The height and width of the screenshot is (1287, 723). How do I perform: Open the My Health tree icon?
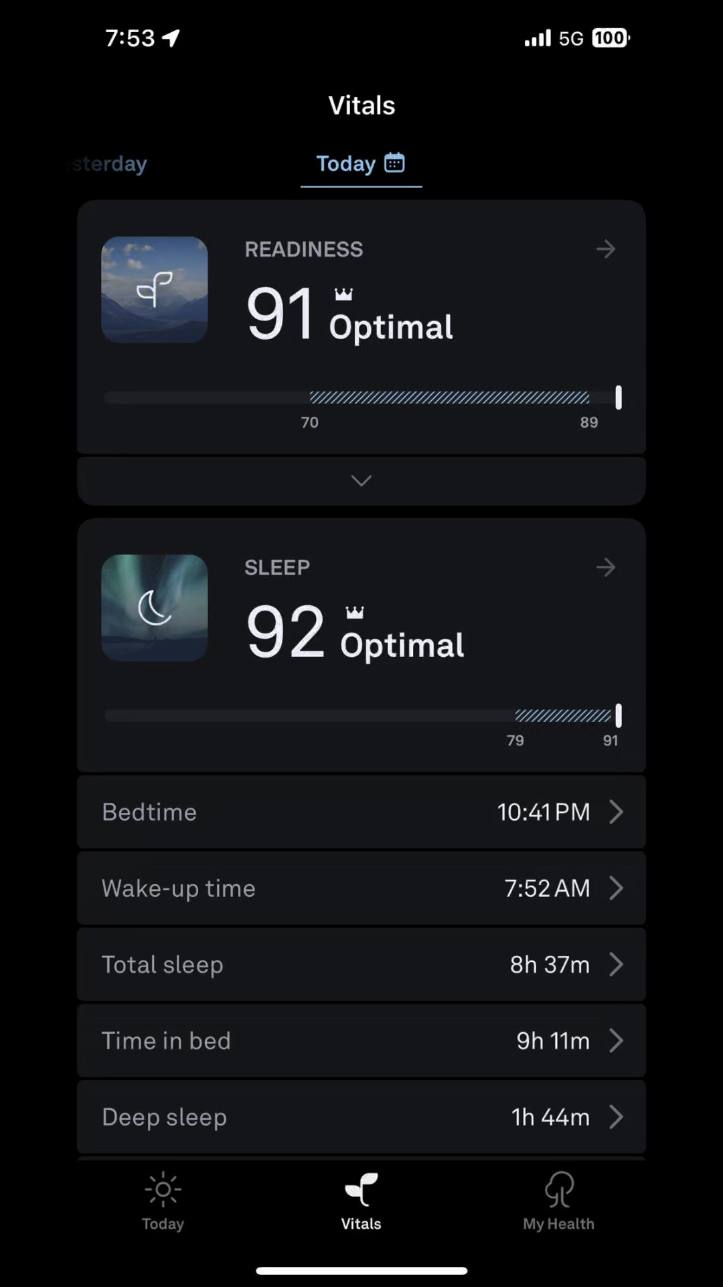[559, 1190]
